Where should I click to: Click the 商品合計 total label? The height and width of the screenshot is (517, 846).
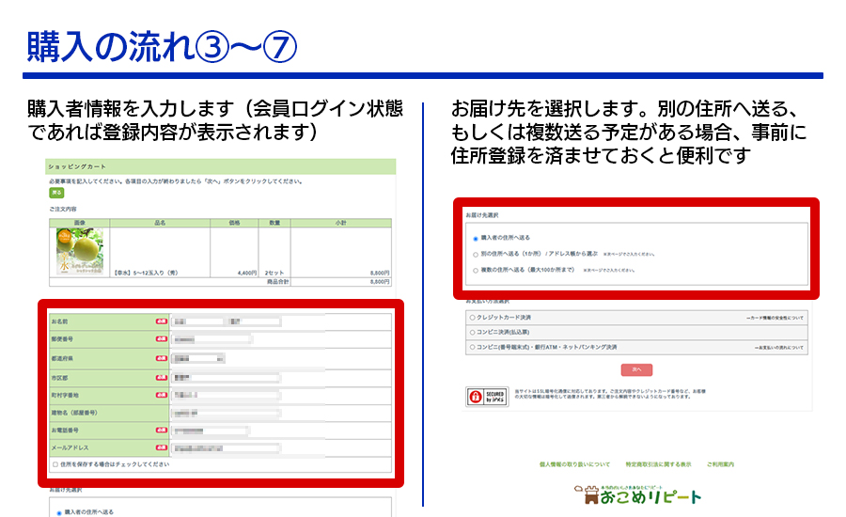pyautogui.click(x=278, y=282)
